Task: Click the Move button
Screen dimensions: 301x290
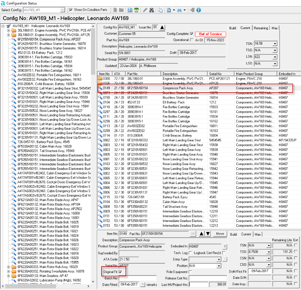Action: point(220,234)
